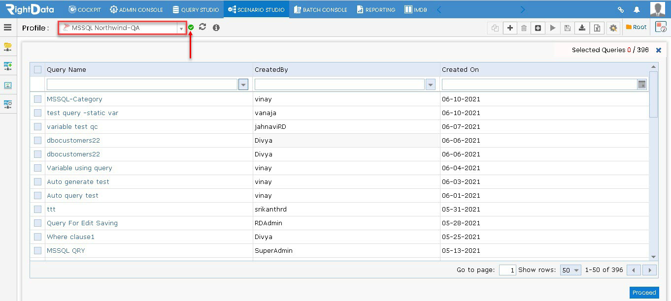Screen dimensions: 671x301
Task: Check the ttt row checkbox
Action: (37, 209)
